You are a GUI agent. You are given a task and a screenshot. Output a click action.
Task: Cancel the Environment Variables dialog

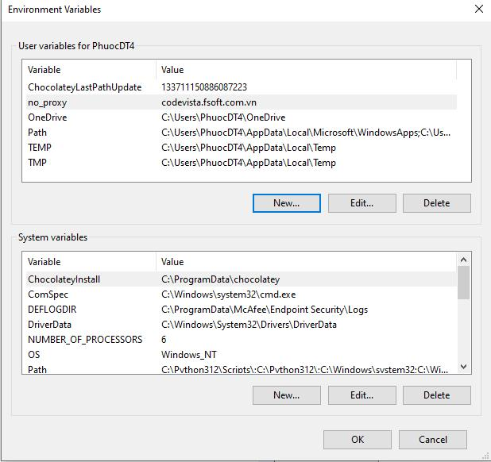click(x=433, y=439)
